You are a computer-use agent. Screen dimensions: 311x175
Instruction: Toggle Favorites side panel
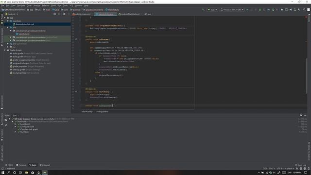point(2,135)
